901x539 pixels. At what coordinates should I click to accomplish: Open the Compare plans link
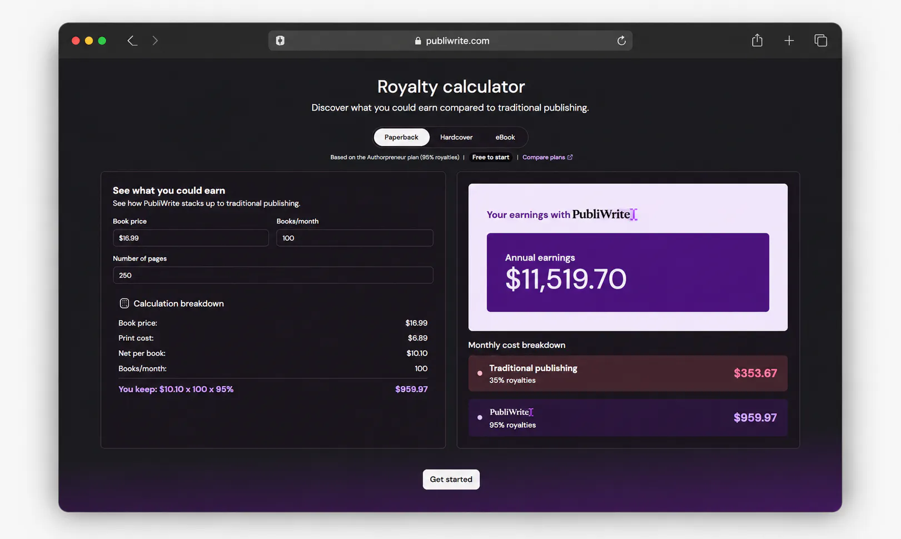tap(547, 157)
